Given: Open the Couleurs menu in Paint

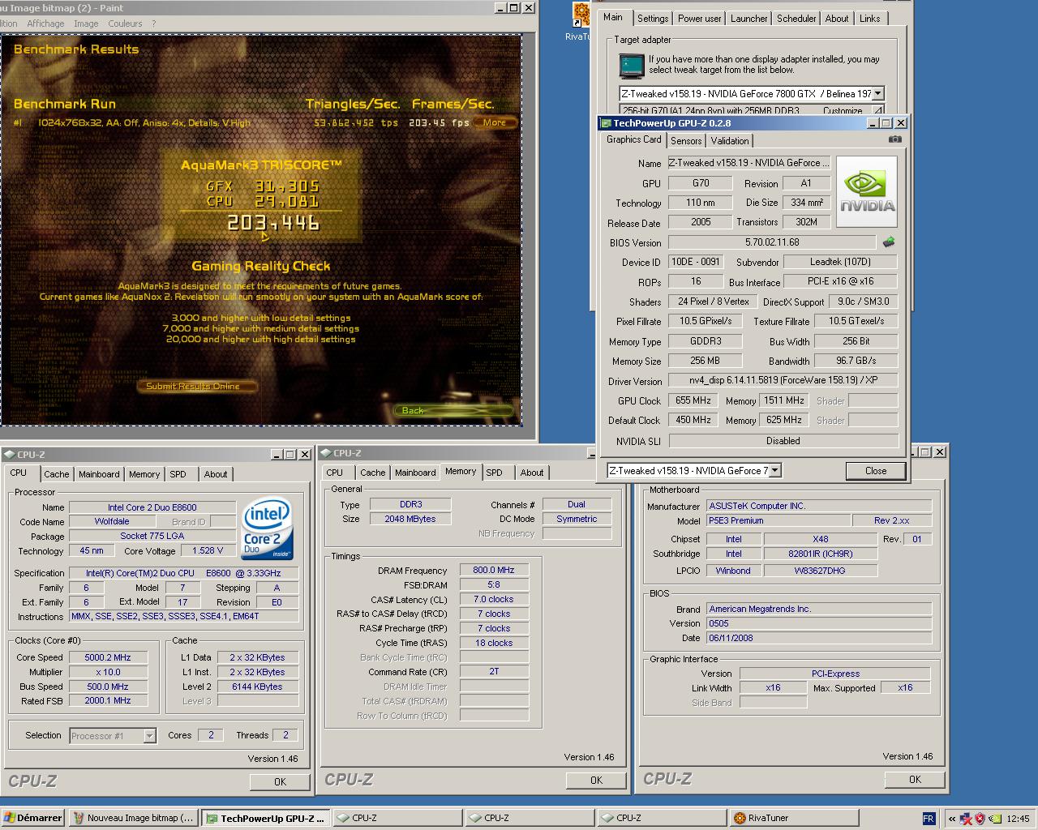Looking at the screenshot, I should [125, 24].
